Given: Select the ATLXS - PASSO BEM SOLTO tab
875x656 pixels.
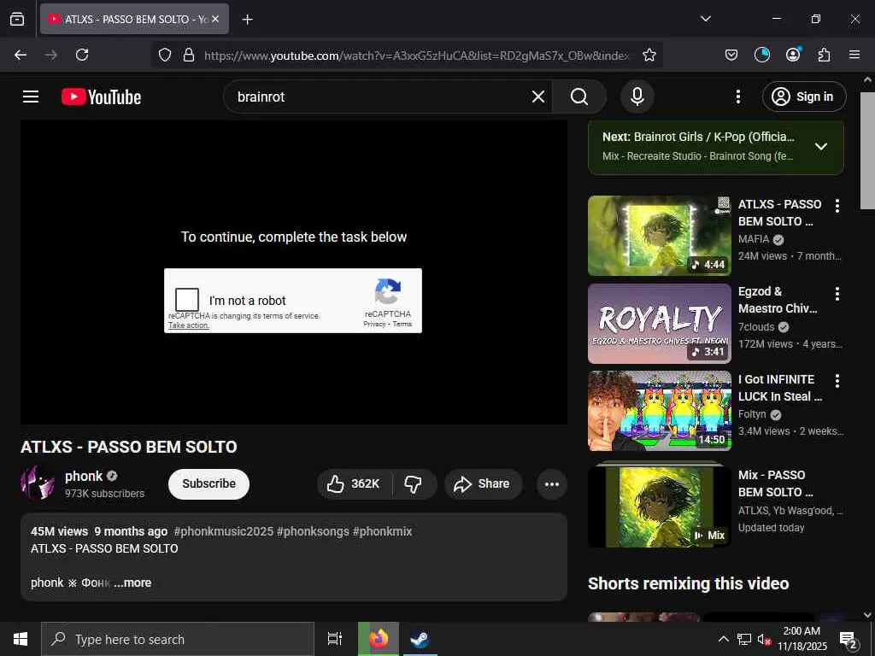Looking at the screenshot, I should [x=134, y=19].
